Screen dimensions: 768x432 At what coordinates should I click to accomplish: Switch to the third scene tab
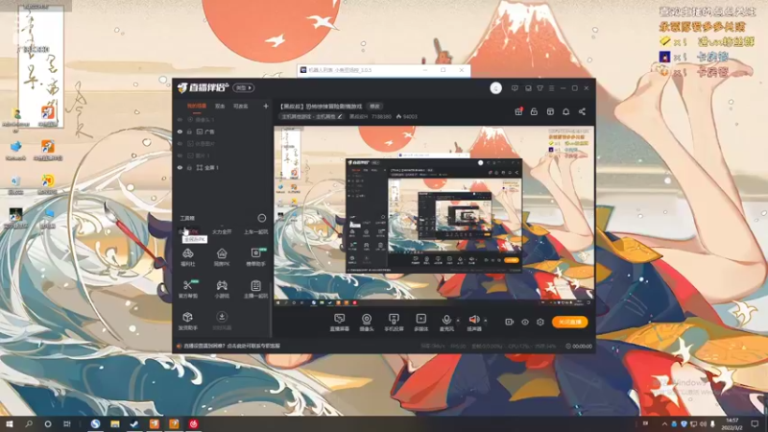241,106
